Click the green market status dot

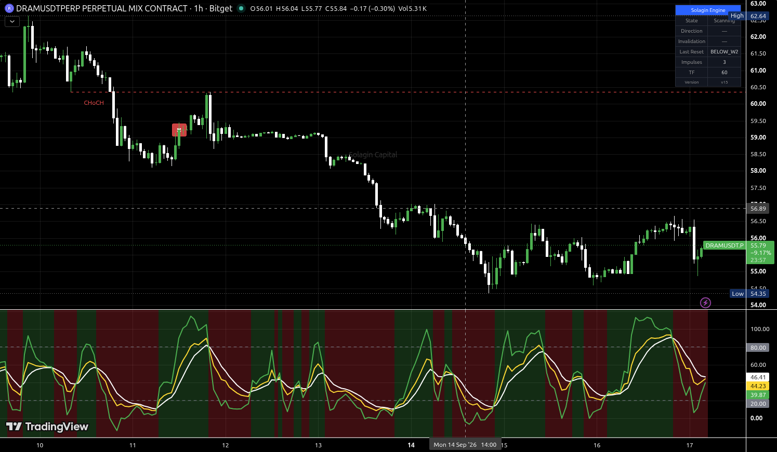241,8
